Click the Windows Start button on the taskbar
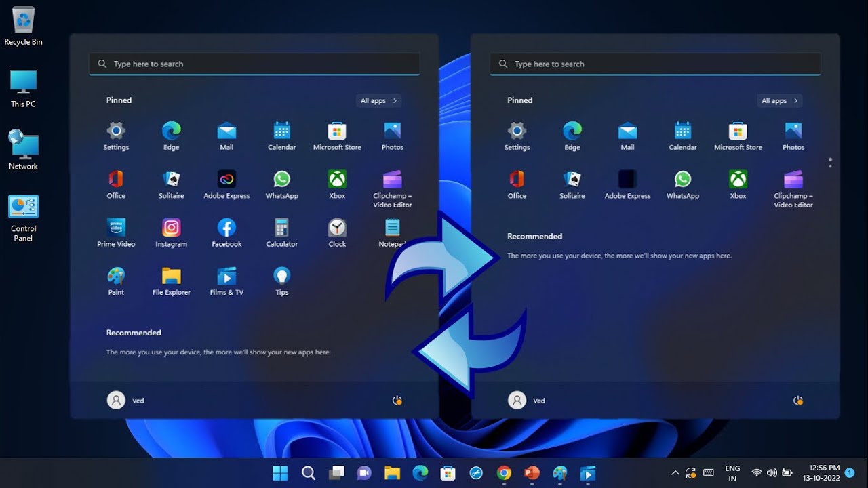 280,472
